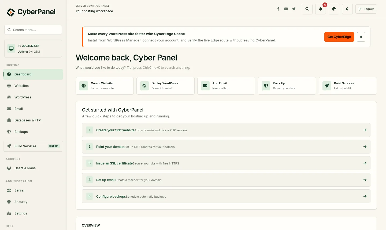Click the Build Services rocket card icon
Image resolution: width=386 pixels, height=230 pixels.
click(x=327, y=86)
